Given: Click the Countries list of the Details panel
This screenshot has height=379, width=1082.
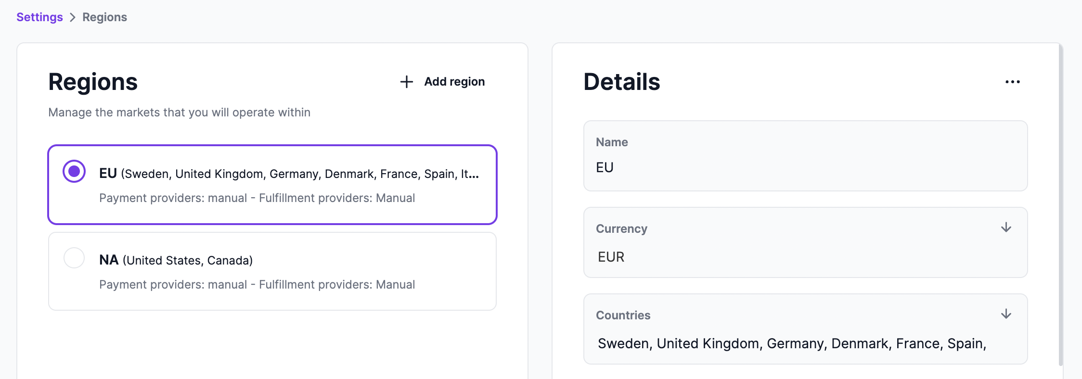Looking at the screenshot, I should point(806,343).
